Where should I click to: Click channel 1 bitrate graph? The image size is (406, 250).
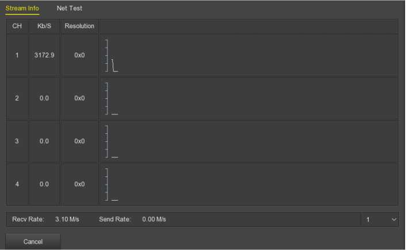point(248,56)
